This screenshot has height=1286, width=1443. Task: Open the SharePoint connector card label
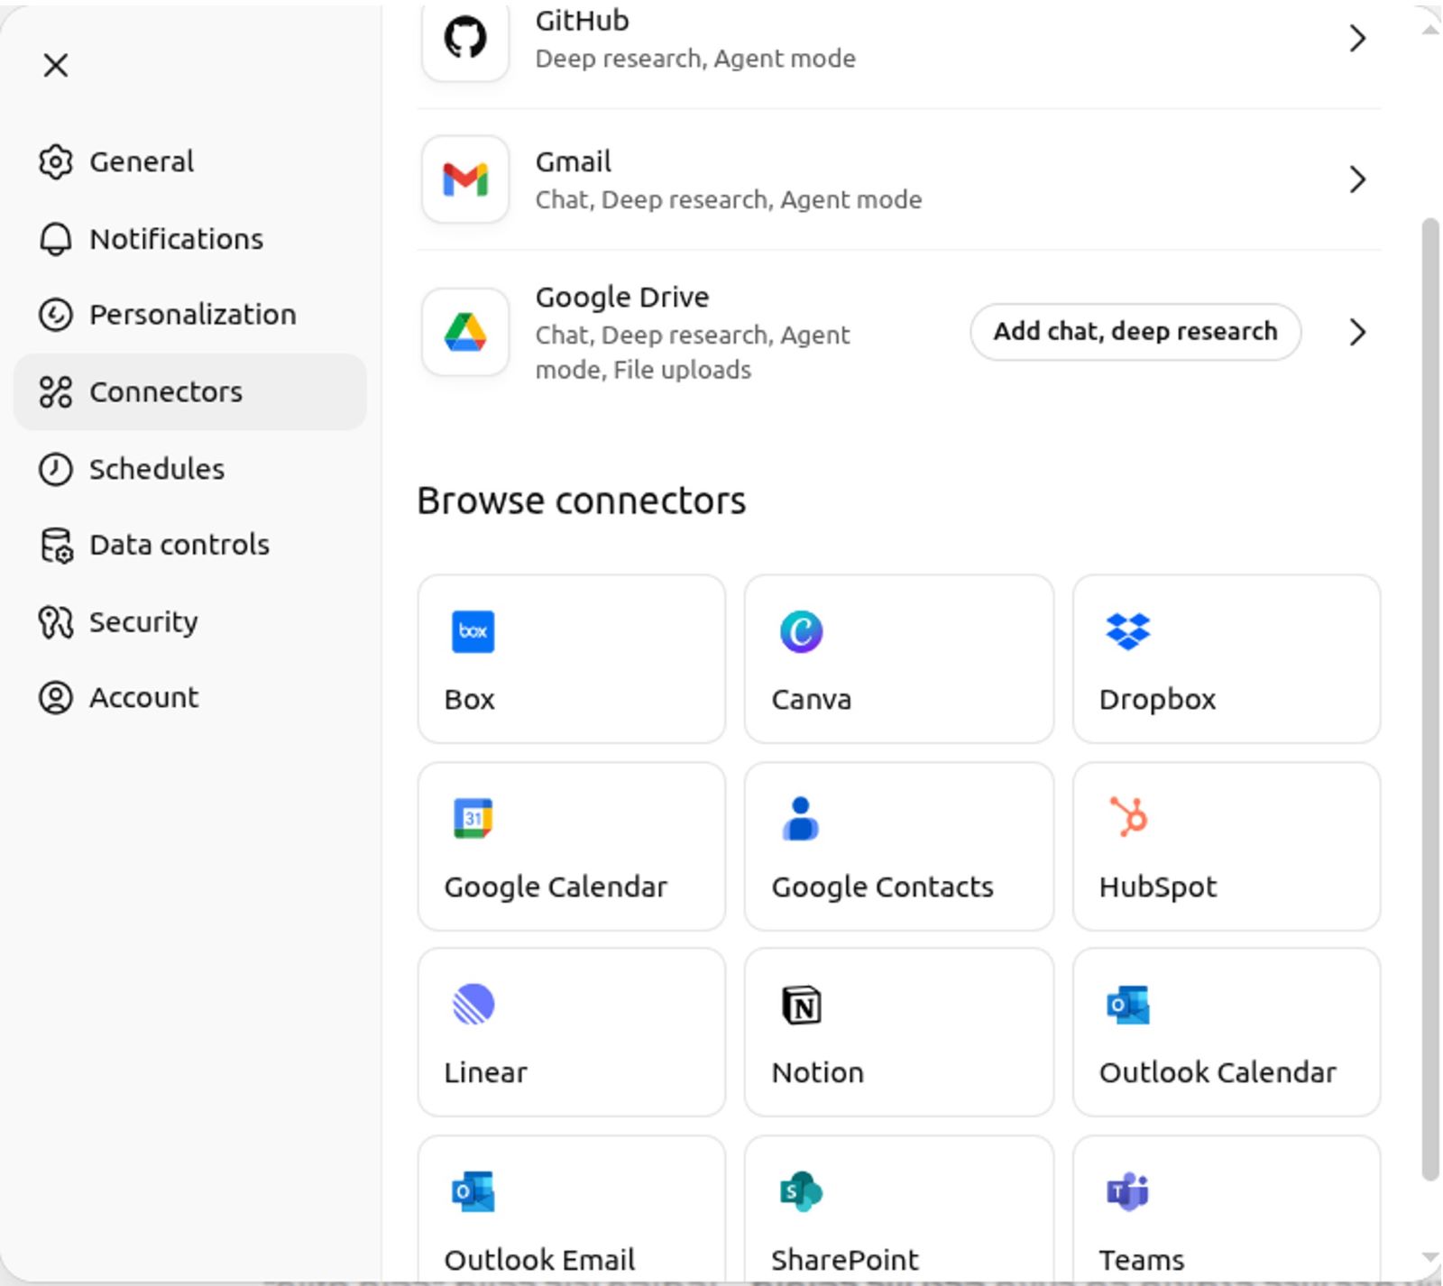pos(844,1260)
